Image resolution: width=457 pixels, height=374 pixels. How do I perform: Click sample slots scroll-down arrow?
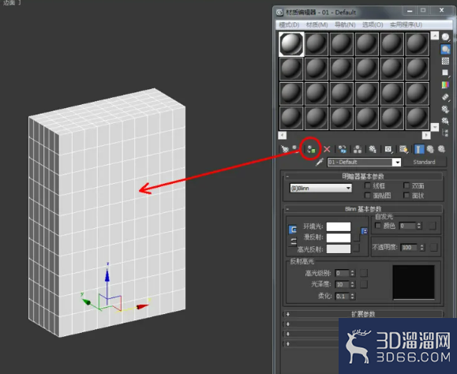pyautogui.click(x=435, y=127)
